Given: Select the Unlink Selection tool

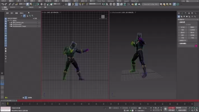Looking at the screenshot, I should coord(13,4).
